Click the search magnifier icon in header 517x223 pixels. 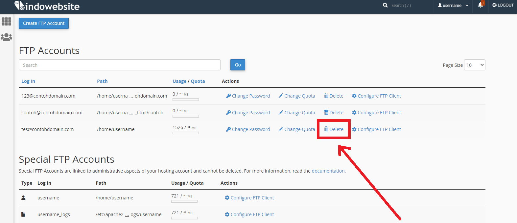pos(385,5)
